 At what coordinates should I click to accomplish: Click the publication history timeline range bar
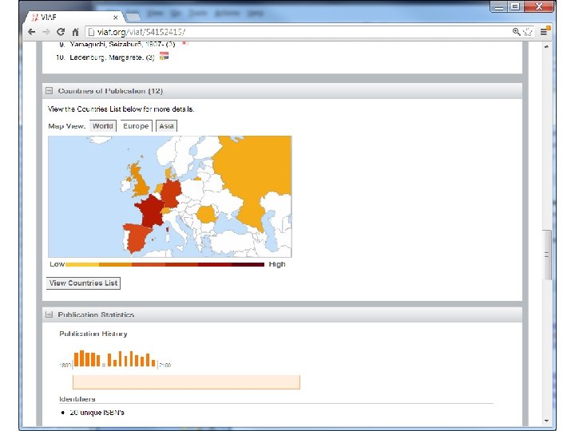[186, 382]
